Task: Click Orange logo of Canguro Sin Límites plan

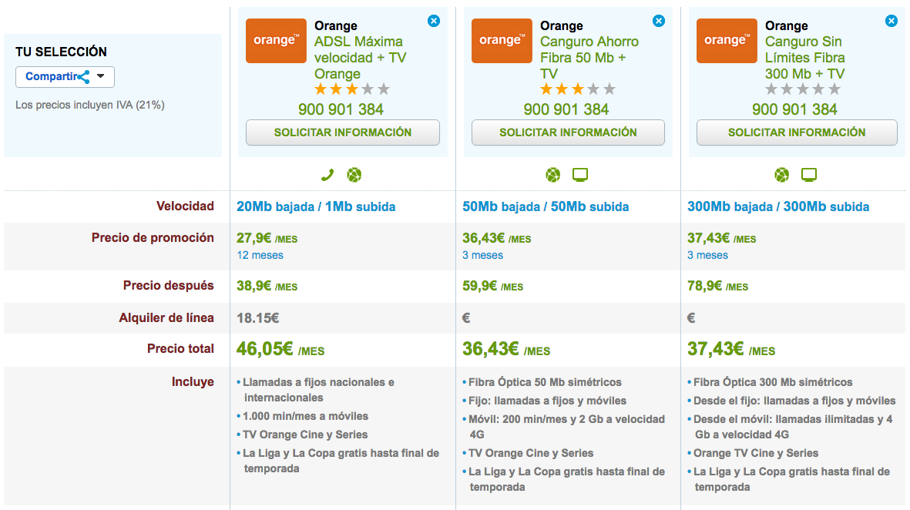Action: click(727, 41)
